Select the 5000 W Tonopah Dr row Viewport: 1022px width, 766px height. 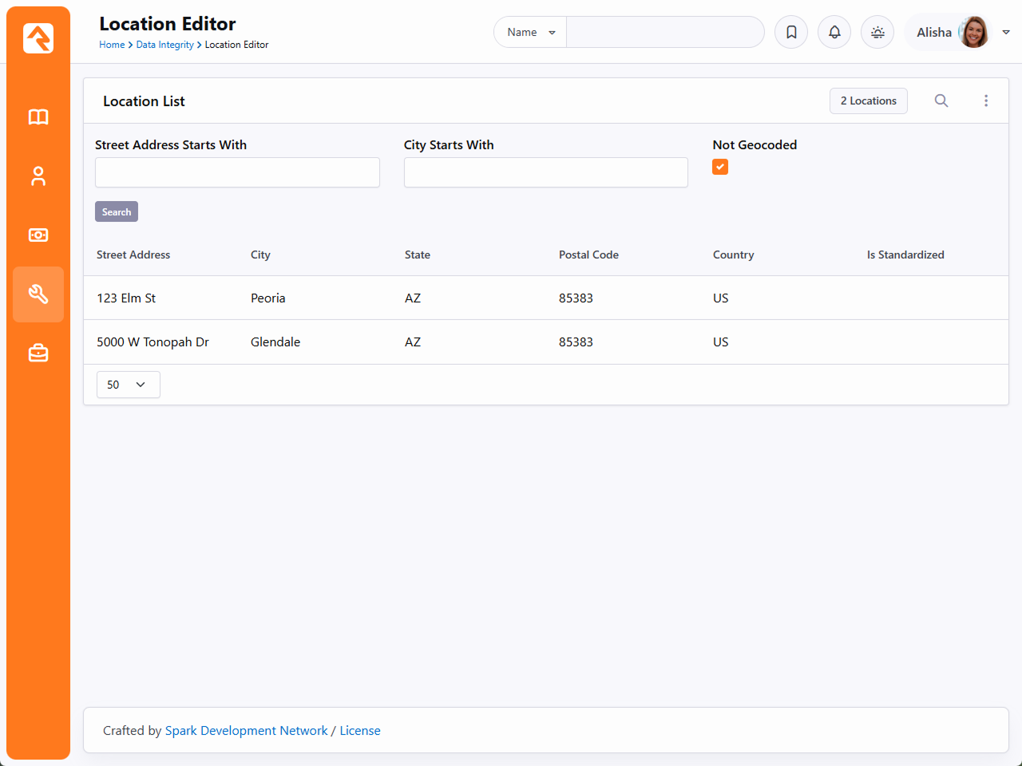point(153,342)
